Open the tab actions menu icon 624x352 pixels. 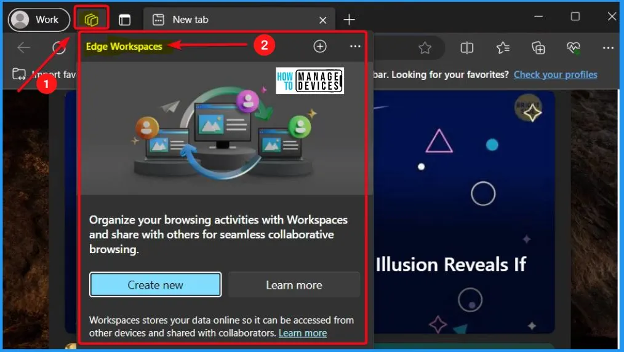click(x=124, y=20)
